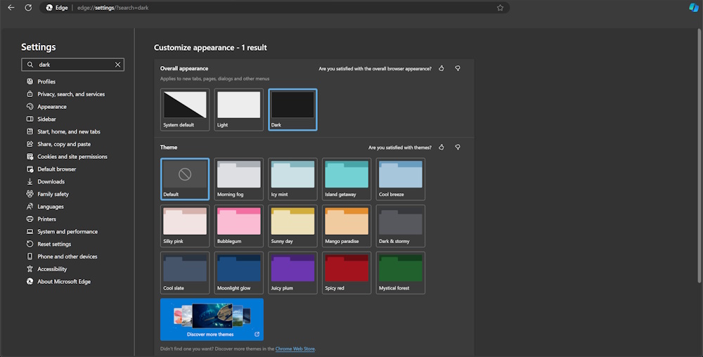Reload the settings page
Viewport: 703px width, 357px height.
[28, 8]
